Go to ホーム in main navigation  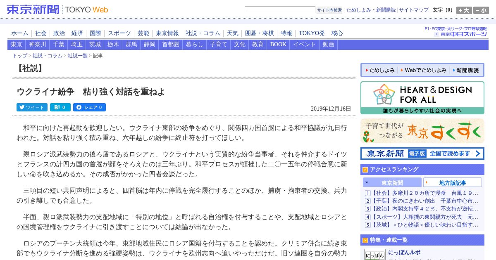20,33
